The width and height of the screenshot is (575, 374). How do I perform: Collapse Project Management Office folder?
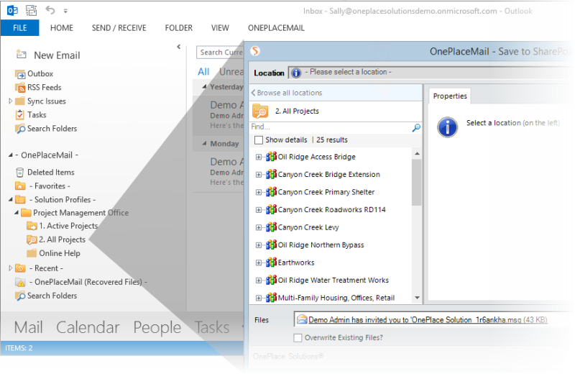[16, 212]
